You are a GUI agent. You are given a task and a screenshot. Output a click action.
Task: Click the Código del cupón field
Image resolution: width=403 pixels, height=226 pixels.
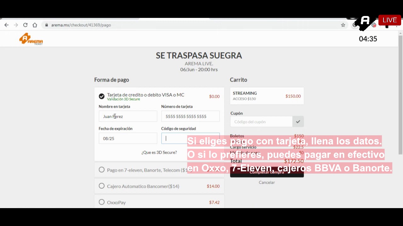point(261,121)
